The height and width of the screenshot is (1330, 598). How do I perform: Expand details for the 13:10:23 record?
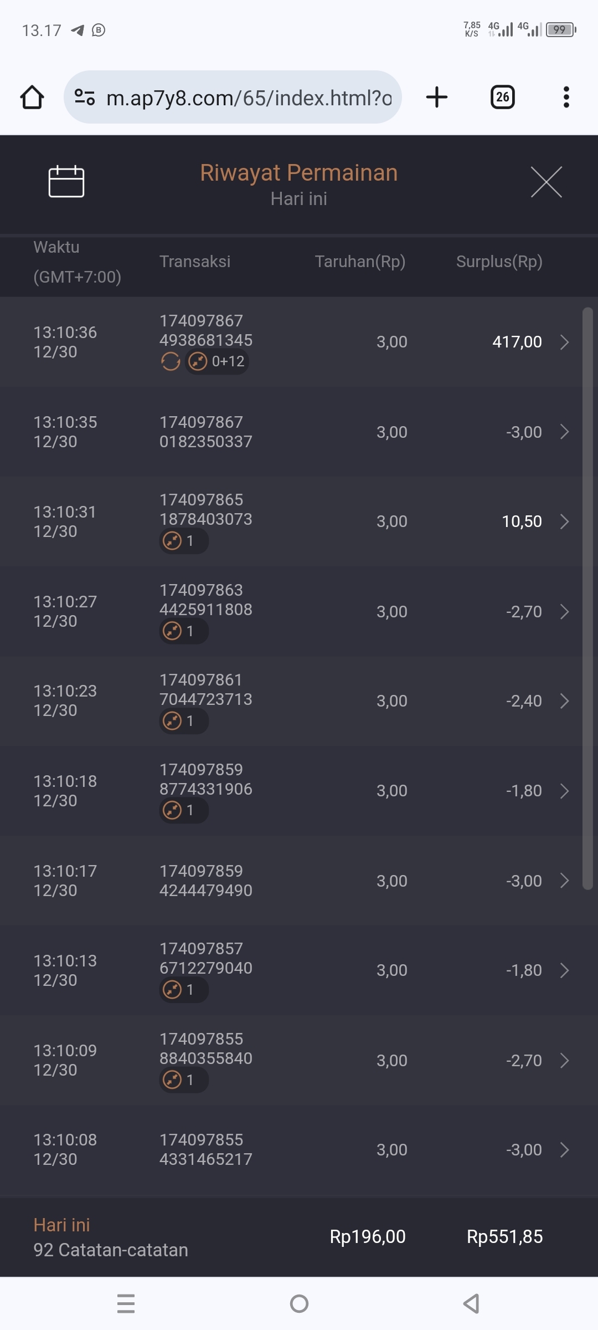(x=564, y=701)
